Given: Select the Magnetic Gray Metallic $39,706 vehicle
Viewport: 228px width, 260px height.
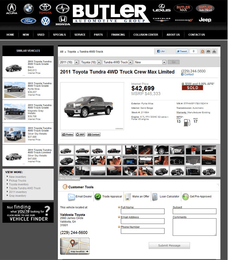Looking at the screenshot, I should click(x=28, y=112).
